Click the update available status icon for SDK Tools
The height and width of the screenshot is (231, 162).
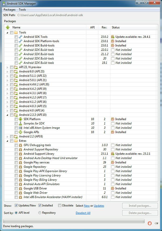click(113, 37)
